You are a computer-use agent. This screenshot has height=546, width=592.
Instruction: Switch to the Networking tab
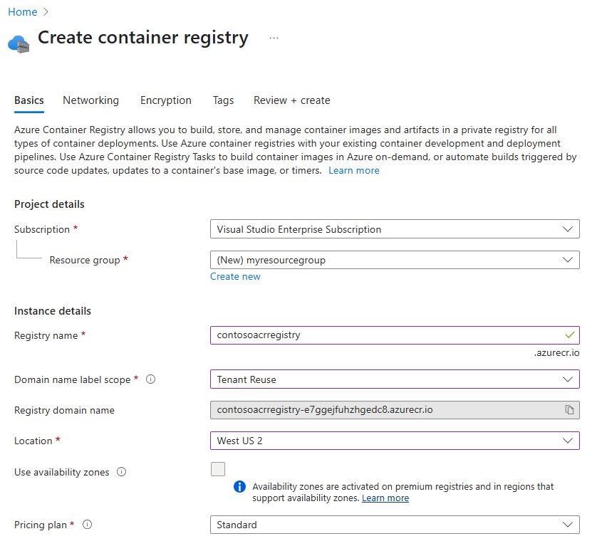click(x=90, y=100)
